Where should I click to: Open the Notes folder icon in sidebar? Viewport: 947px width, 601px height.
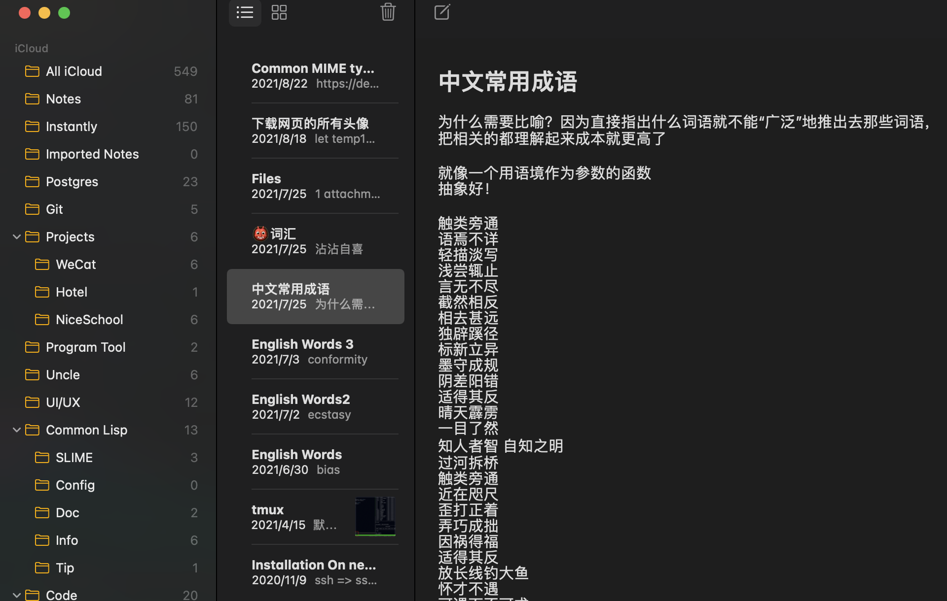pyautogui.click(x=32, y=99)
